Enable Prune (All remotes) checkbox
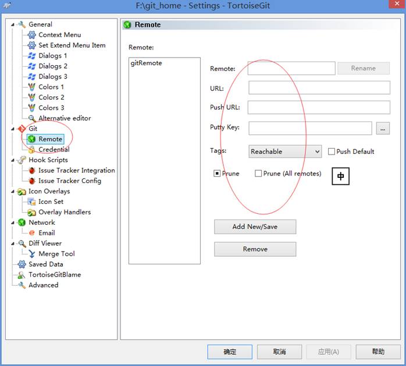Viewport: 406px width, 366px height. tap(258, 173)
